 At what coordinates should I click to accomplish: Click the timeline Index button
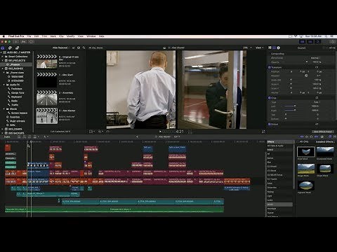click(7, 136)
